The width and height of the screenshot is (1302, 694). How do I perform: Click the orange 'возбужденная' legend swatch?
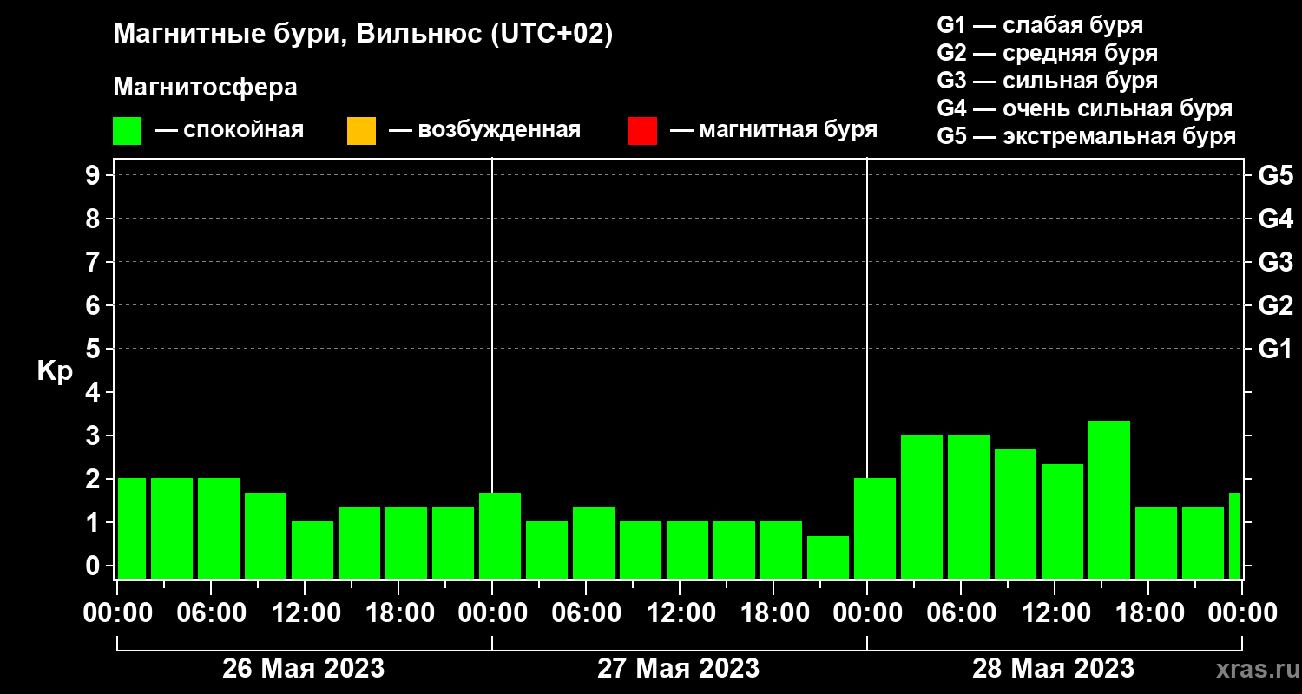click(x=361, y=131)
